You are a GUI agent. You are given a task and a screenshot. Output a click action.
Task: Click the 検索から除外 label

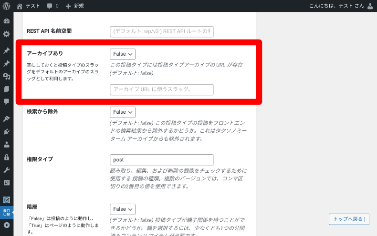point(42,111)
